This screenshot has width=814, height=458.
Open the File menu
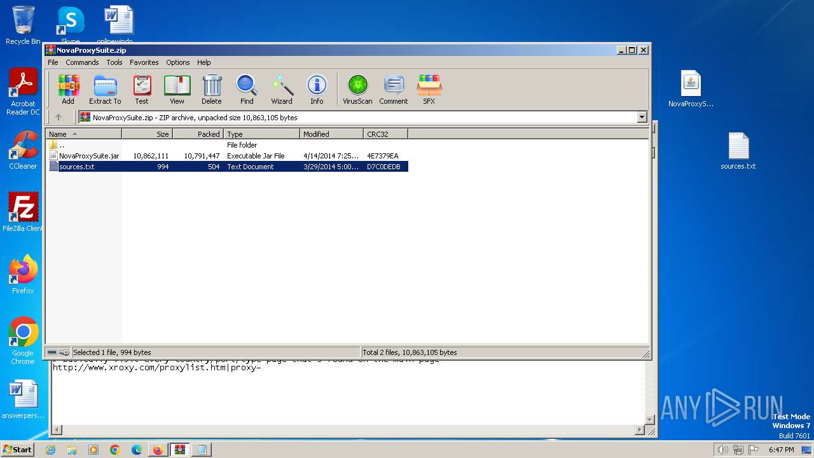click(53, 62)
